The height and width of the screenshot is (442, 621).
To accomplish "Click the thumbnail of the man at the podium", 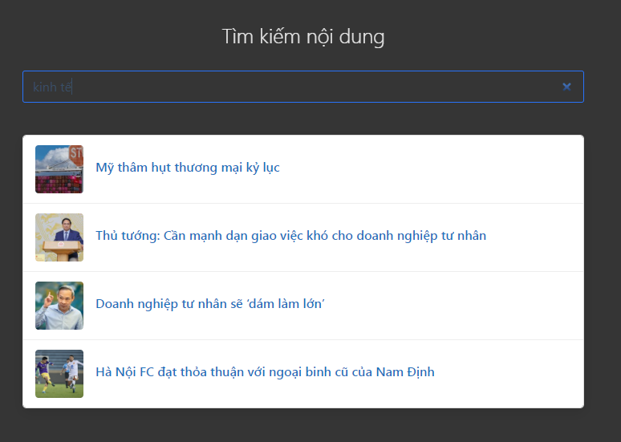I will click(59, 237).
